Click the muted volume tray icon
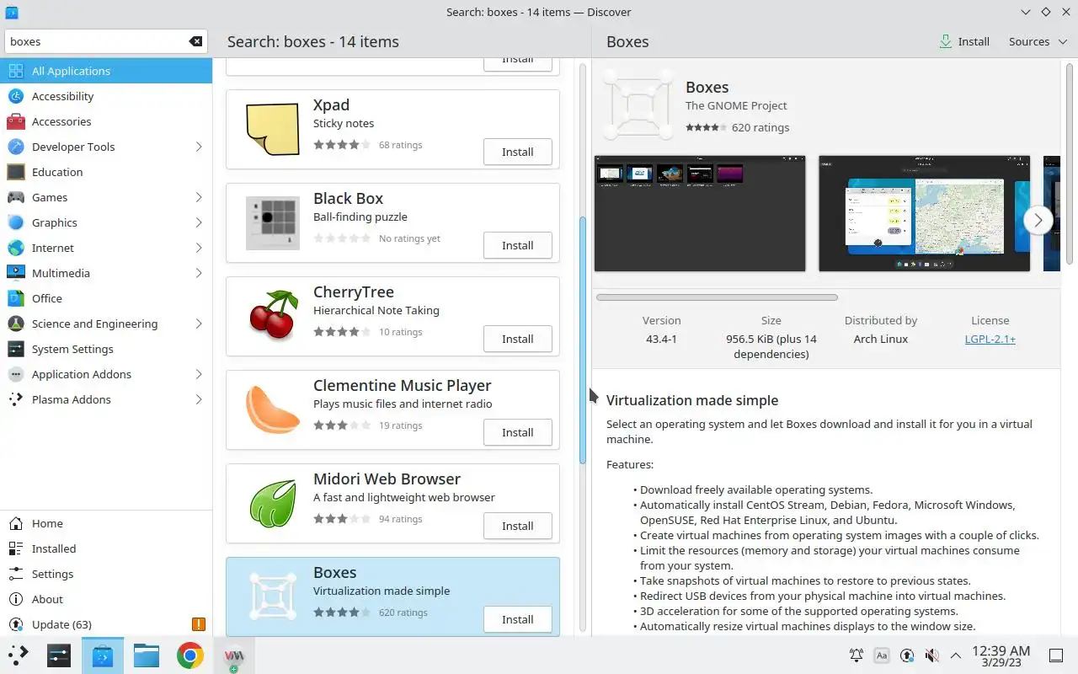The height and width of the screenshot is (674, 1078). (931, 655)
